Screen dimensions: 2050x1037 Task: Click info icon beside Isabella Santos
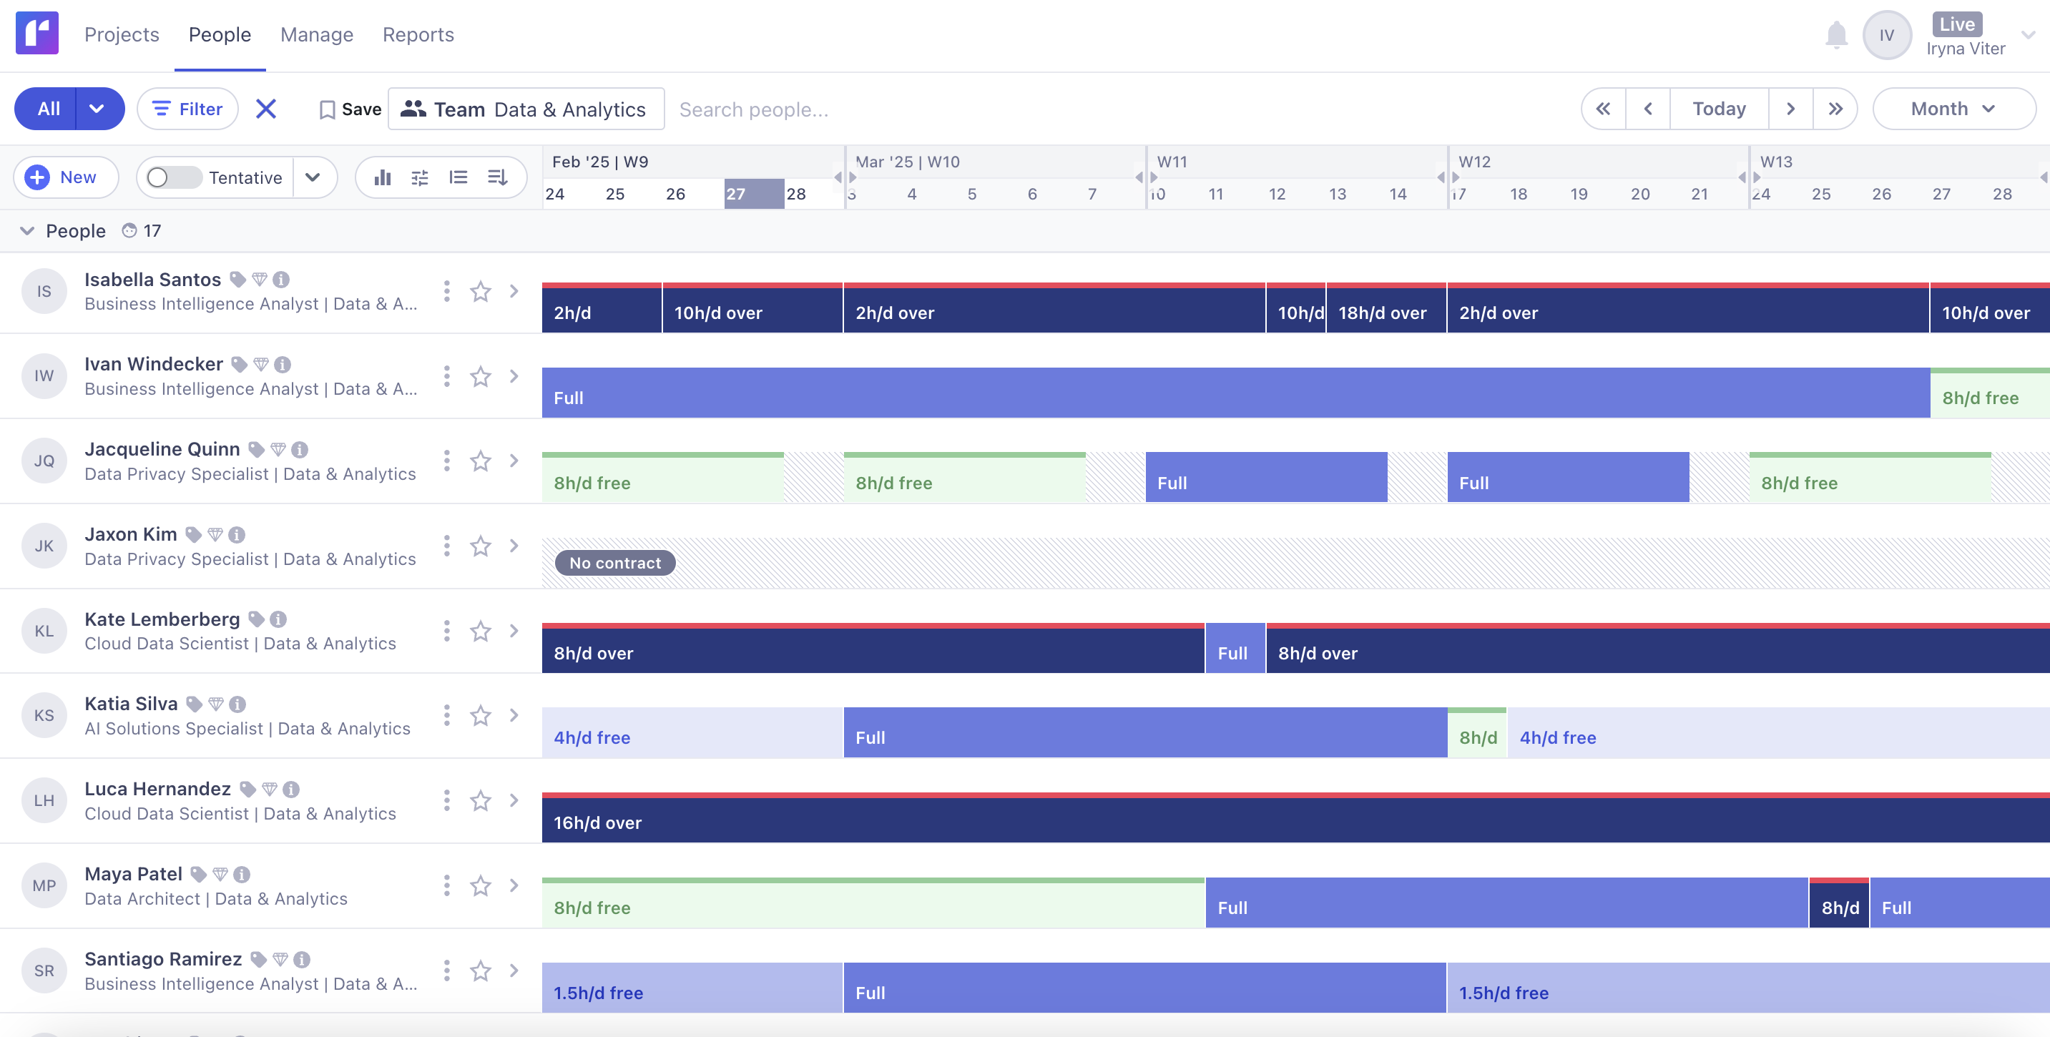coord(281,280)
